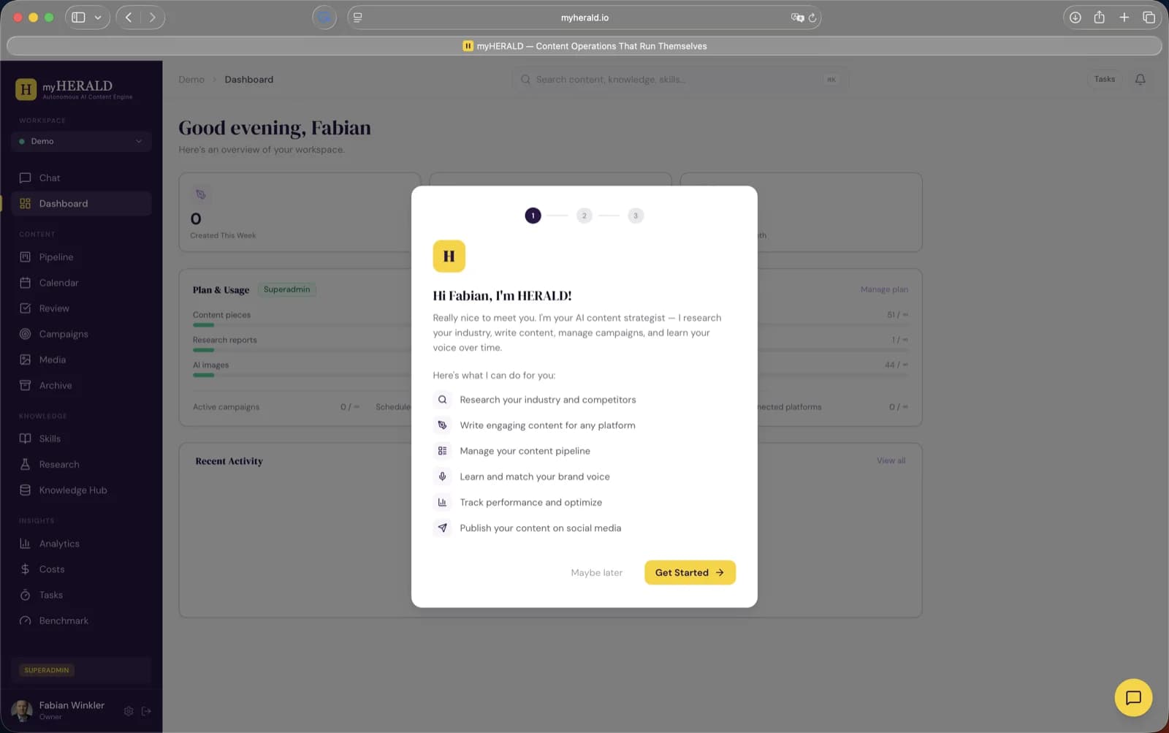This screenshot has width=1169, height=733.
Task: Click the Superadmin tag in Plan & Usage
Action: point(286,289)
